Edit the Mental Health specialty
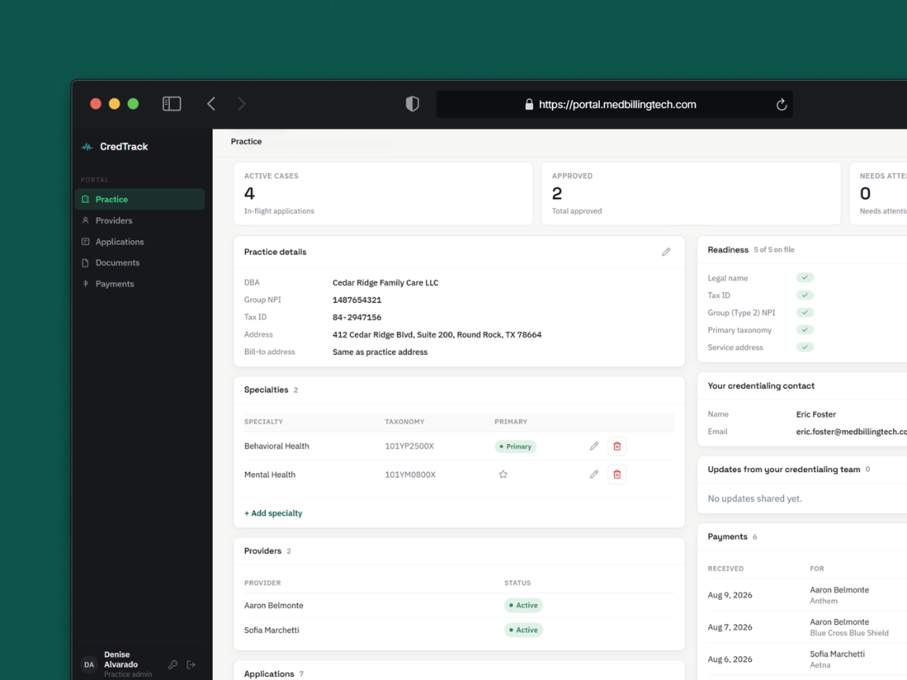Viewport: 907px width, 680px height. 594,474
